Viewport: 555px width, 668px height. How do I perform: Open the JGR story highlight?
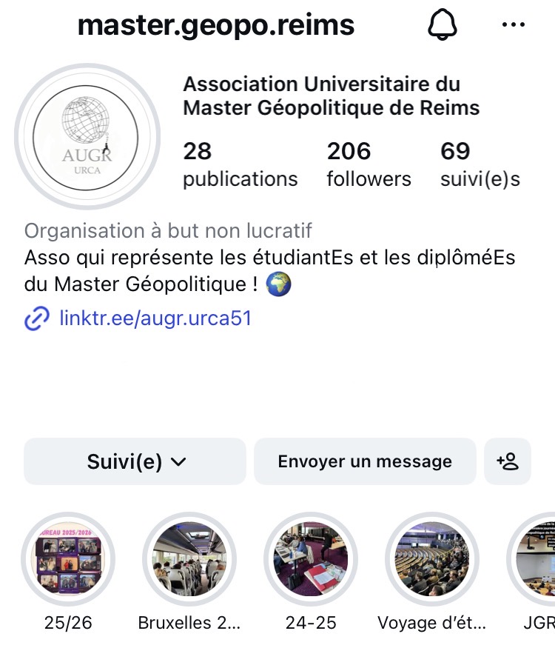click(x=537, y=560)
